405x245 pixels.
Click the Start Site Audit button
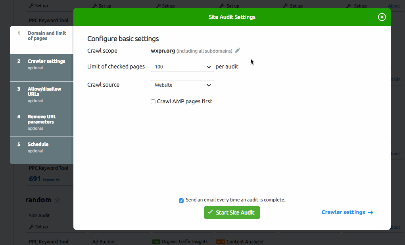(232, 213)
